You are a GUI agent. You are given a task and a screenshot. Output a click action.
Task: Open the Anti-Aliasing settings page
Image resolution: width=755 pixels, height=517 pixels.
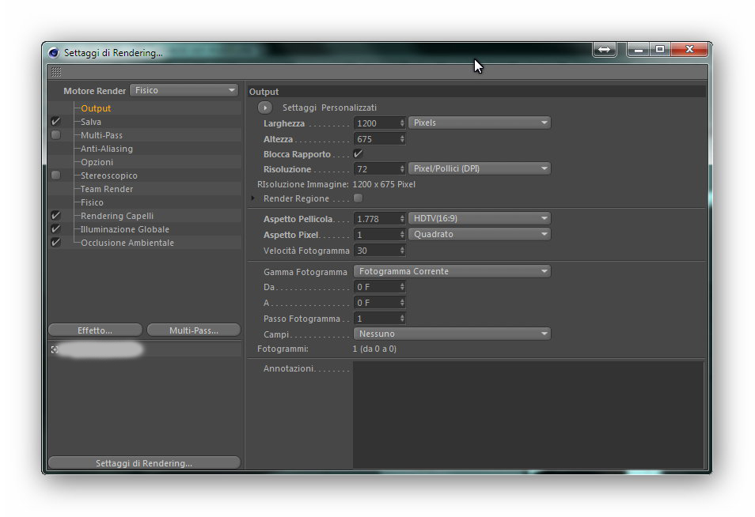(x=107, y=149)
